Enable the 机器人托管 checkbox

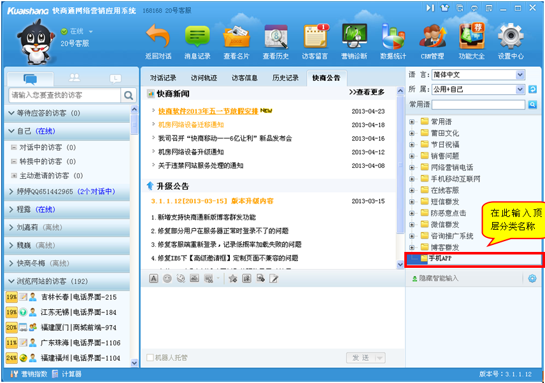click(x=150, y=358)
